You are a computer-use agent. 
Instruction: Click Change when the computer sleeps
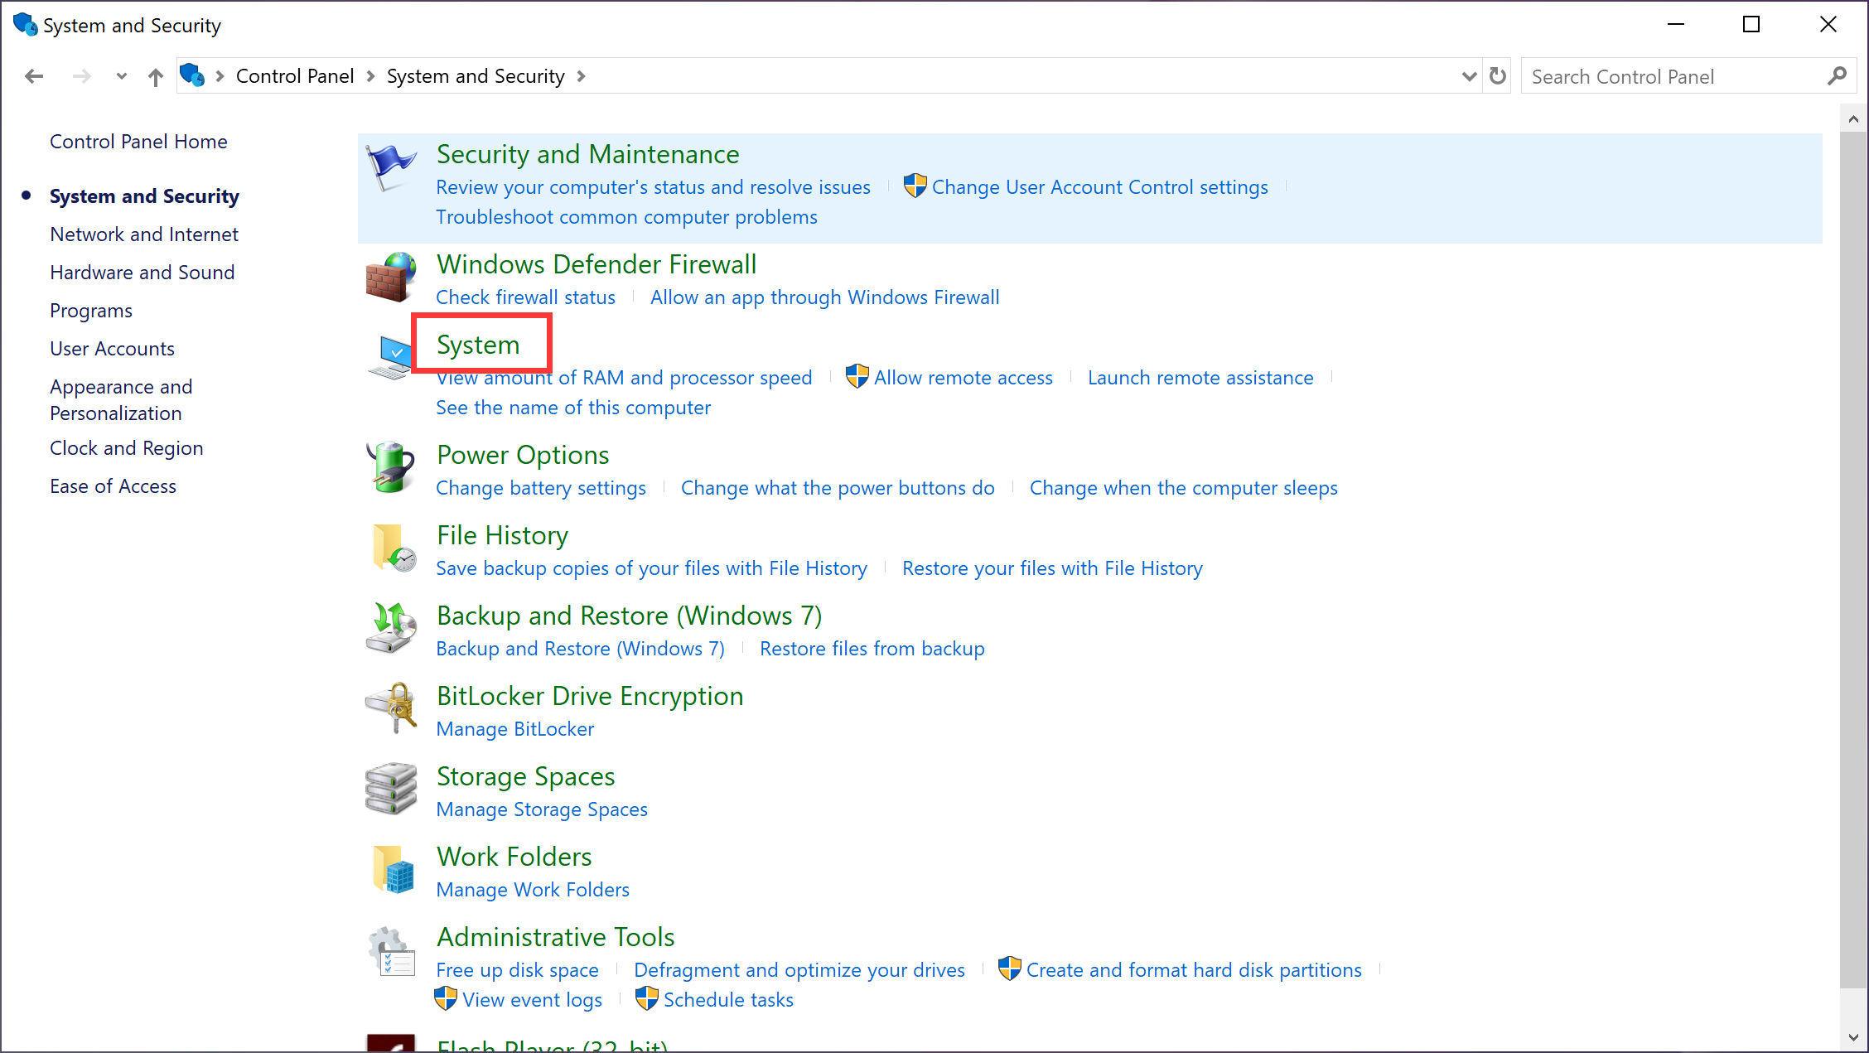pyautogui.click(x=1184, y=488)
